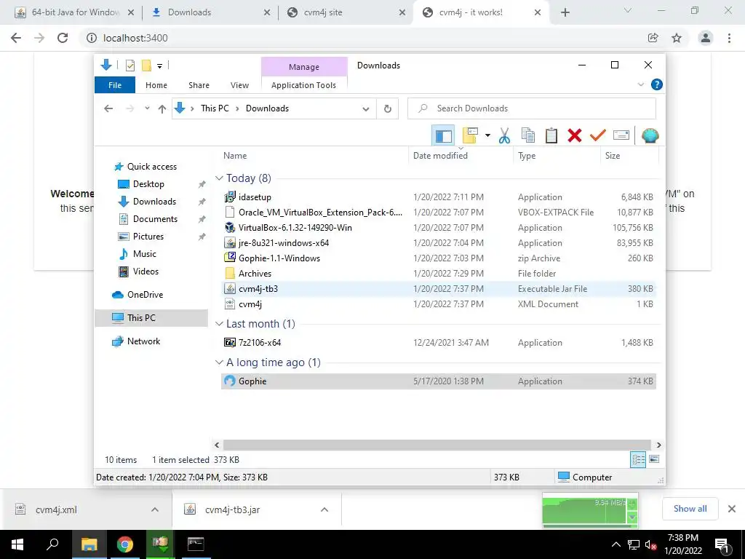Viewport: 745px width, 559px height.
Task: Click Show all downloads button
Action: coord(690,509)
